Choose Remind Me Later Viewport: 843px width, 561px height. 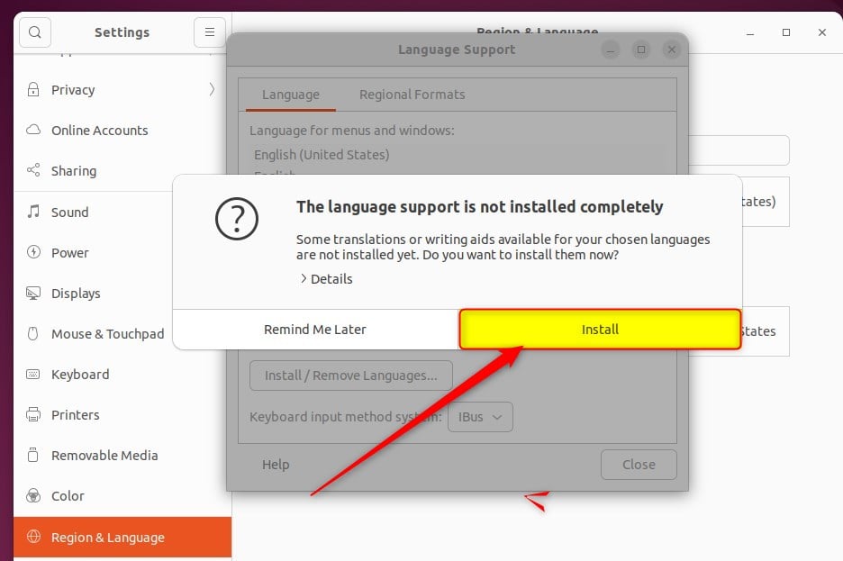[x=314, y=330]
